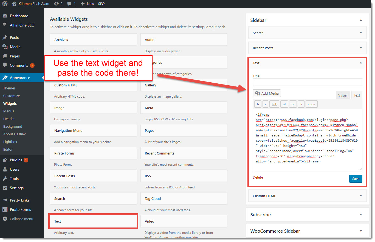The width and height of the screenshot is (375, 242).
Task: Click inside the iframe code textarea
Action: pos(308,140)
